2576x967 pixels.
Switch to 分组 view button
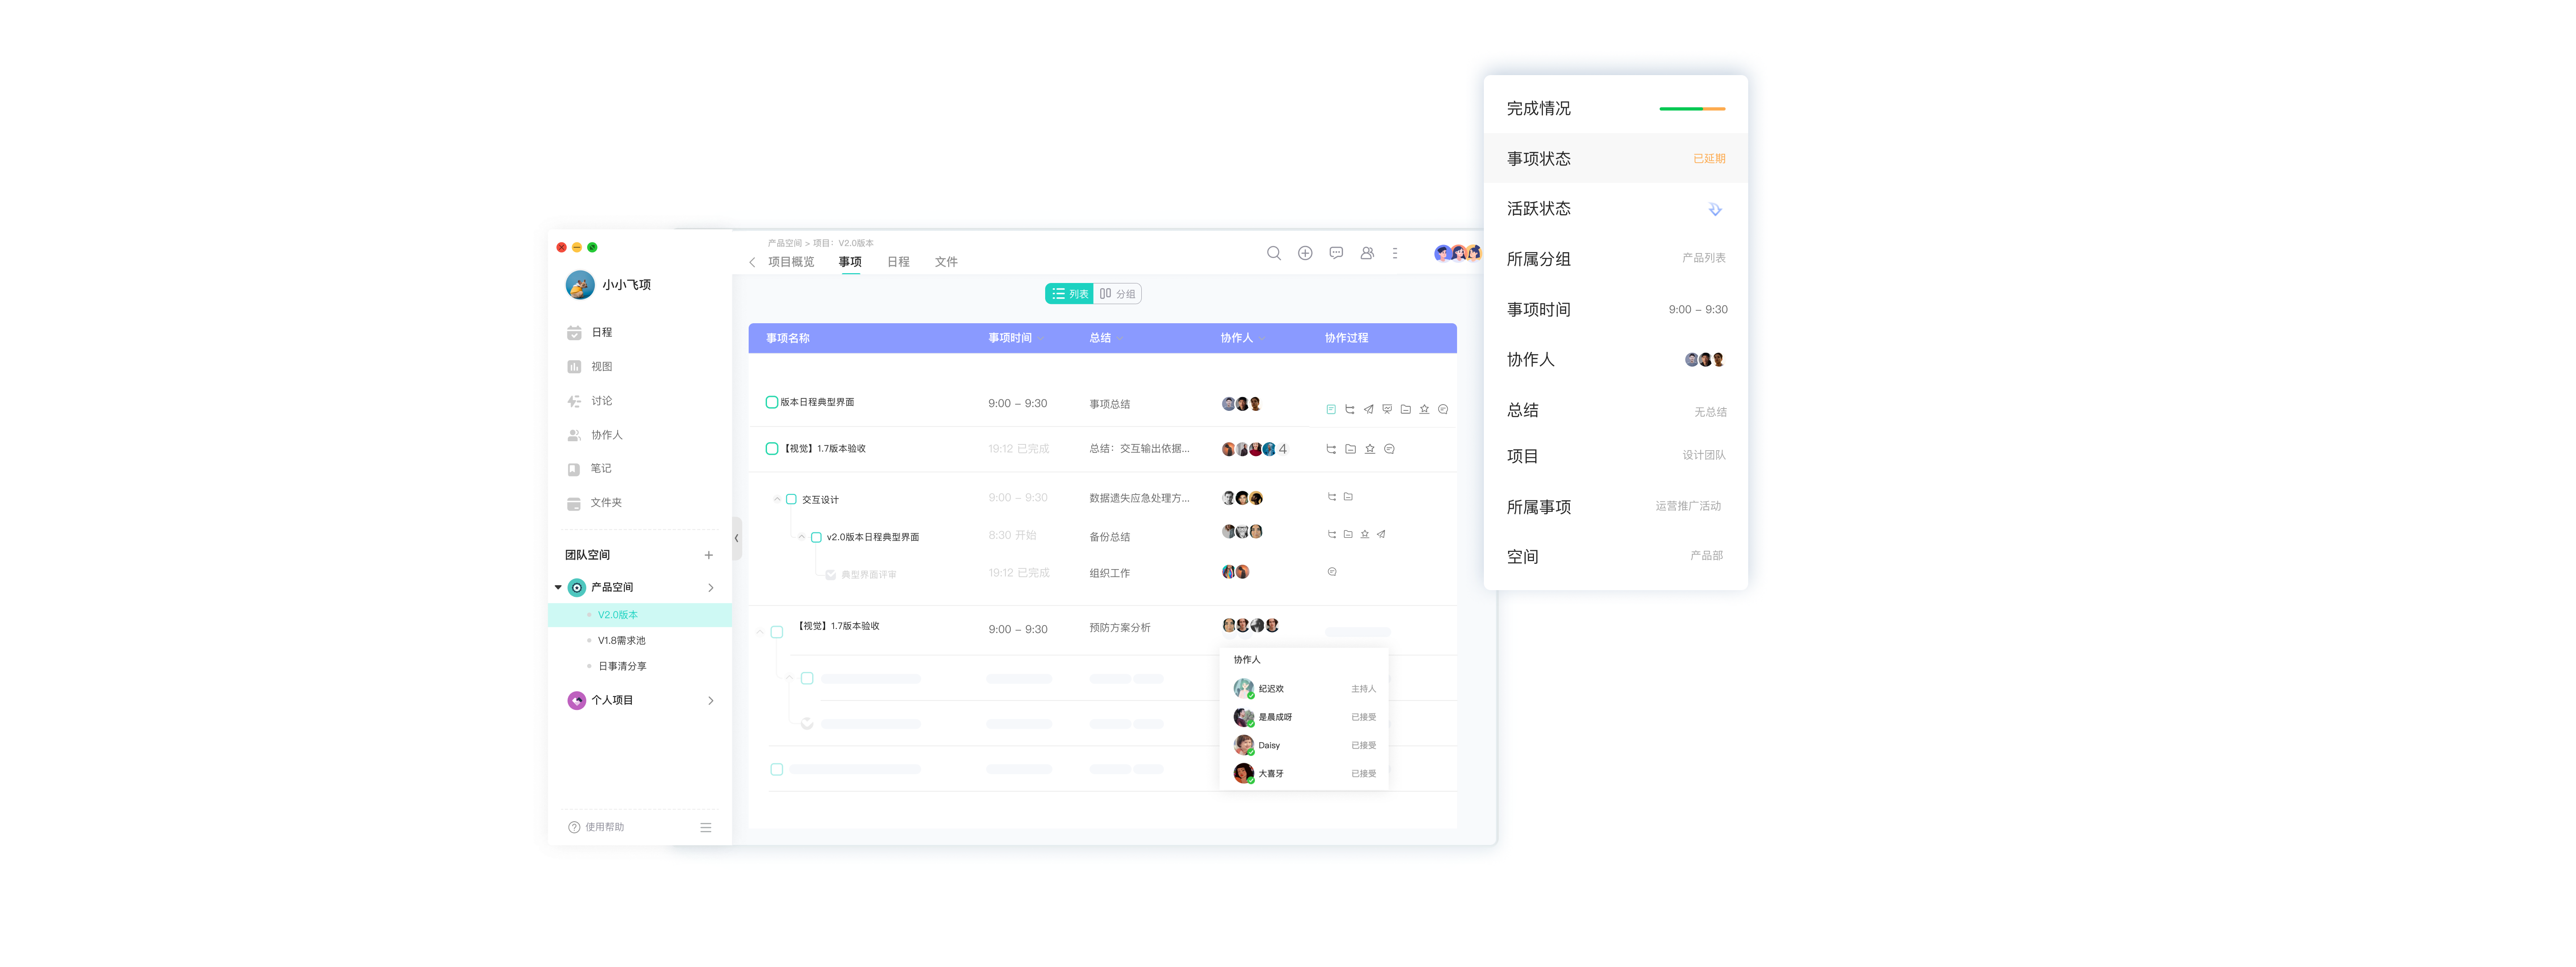tap(1118, 294)
